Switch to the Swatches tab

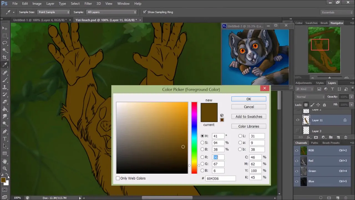click(x=311, y=23)
